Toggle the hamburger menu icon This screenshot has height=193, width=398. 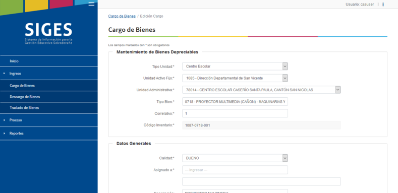point(91,4)
